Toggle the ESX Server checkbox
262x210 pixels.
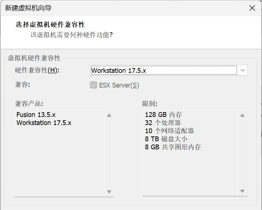coord(94,85)
